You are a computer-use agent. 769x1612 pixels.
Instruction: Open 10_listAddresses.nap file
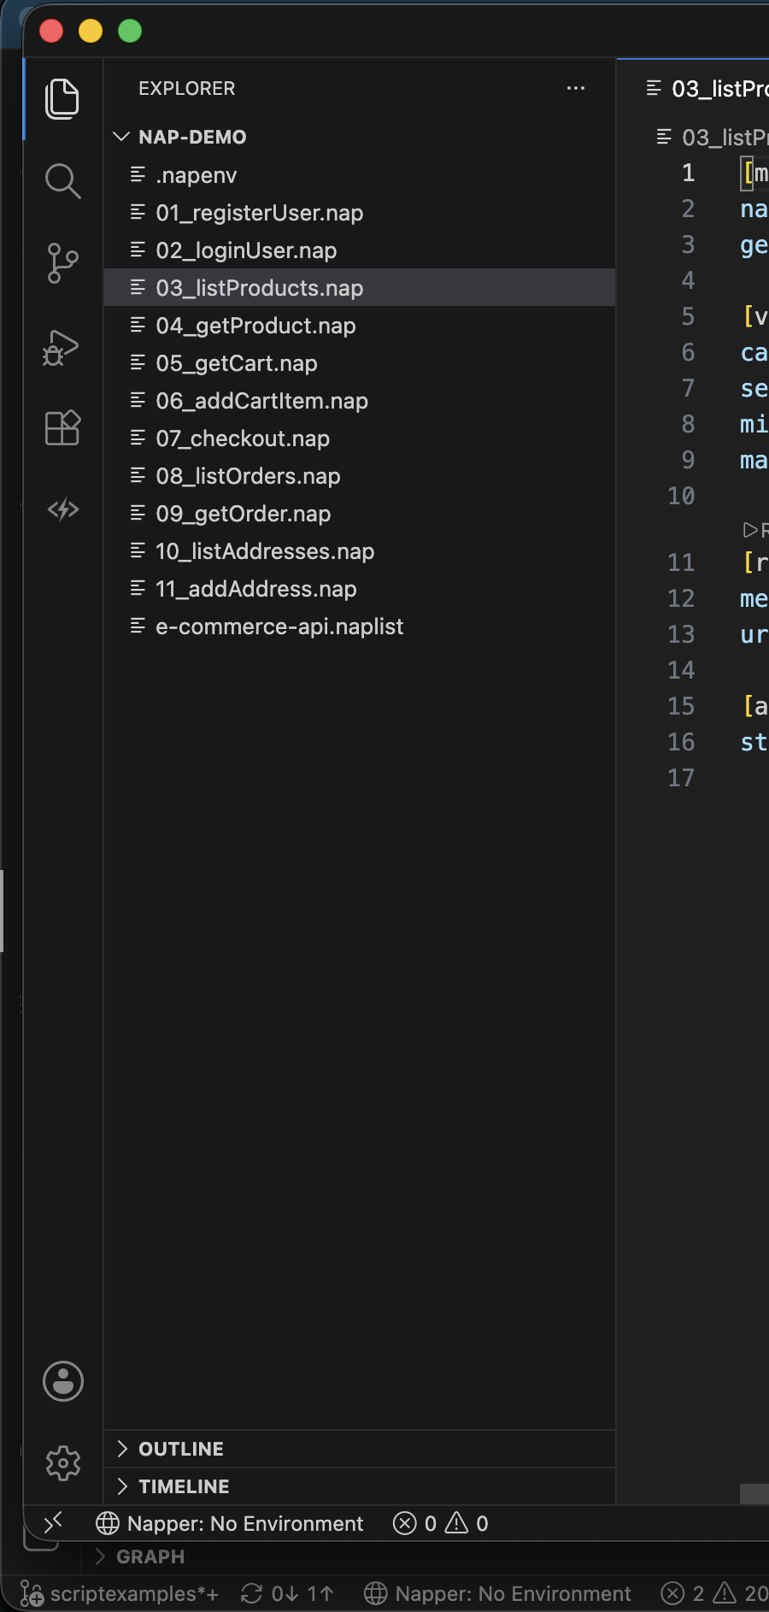coord(360,551)
